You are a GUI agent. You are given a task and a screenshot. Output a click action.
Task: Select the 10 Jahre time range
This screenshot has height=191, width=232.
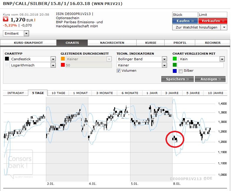[x=216, y=93]
